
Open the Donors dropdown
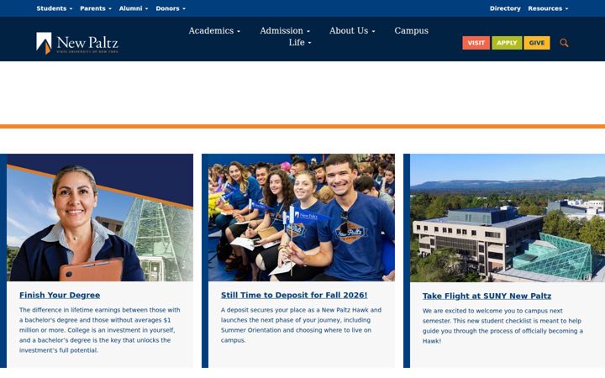tap(171, 8)
